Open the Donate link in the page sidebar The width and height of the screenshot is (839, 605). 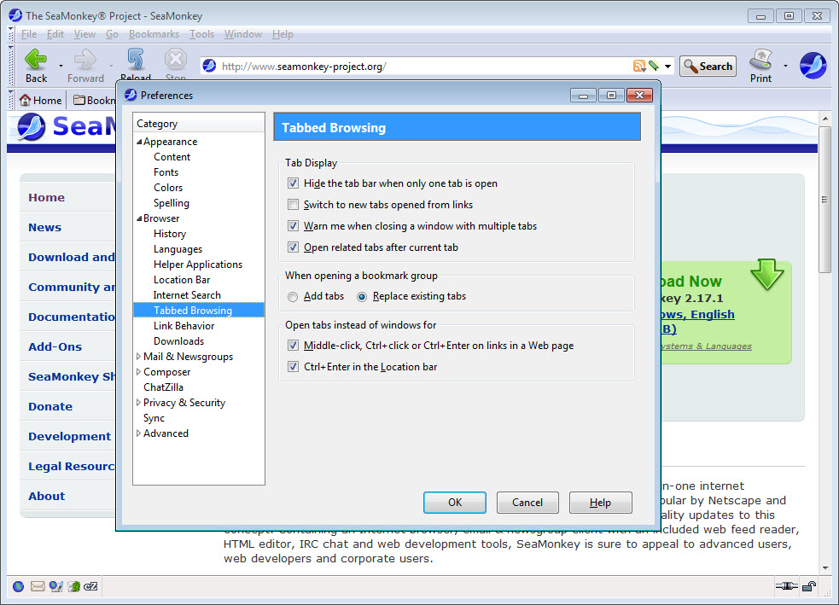click(50, 406)
